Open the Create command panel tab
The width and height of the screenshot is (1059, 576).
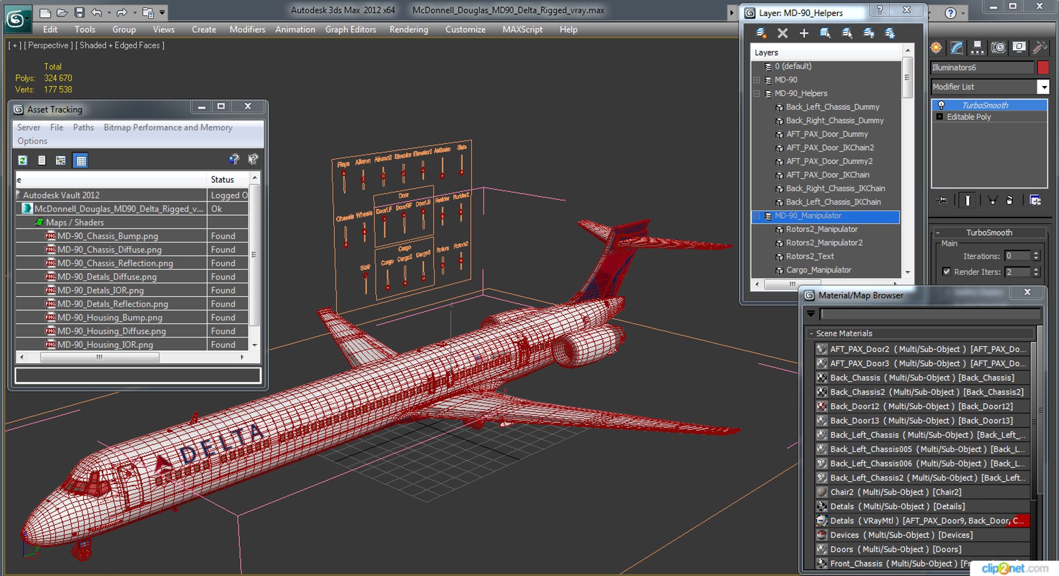click(936, 48)
